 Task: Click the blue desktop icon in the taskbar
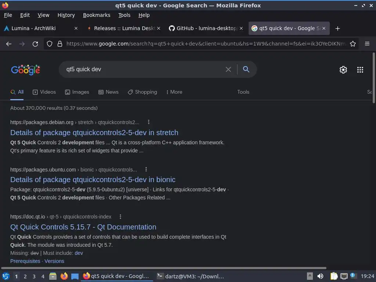click(x=75, y=276)
